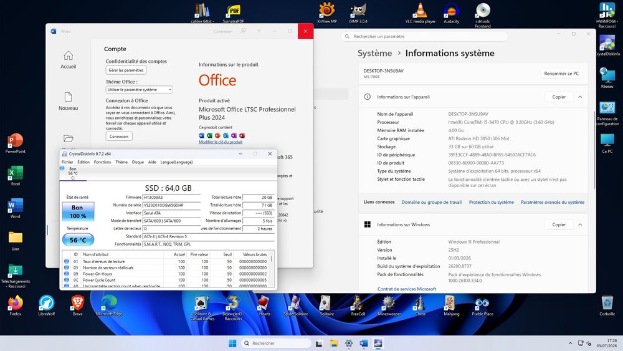Open the cdrtools Frontend icon
Screen dimensions: 623x351
point(483,15)
